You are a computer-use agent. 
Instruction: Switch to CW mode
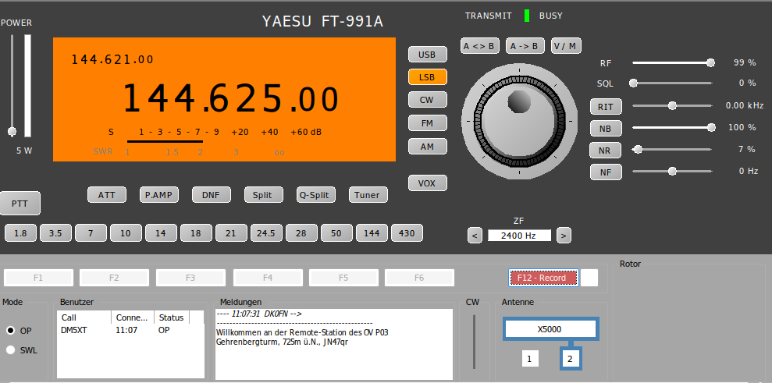427,100
